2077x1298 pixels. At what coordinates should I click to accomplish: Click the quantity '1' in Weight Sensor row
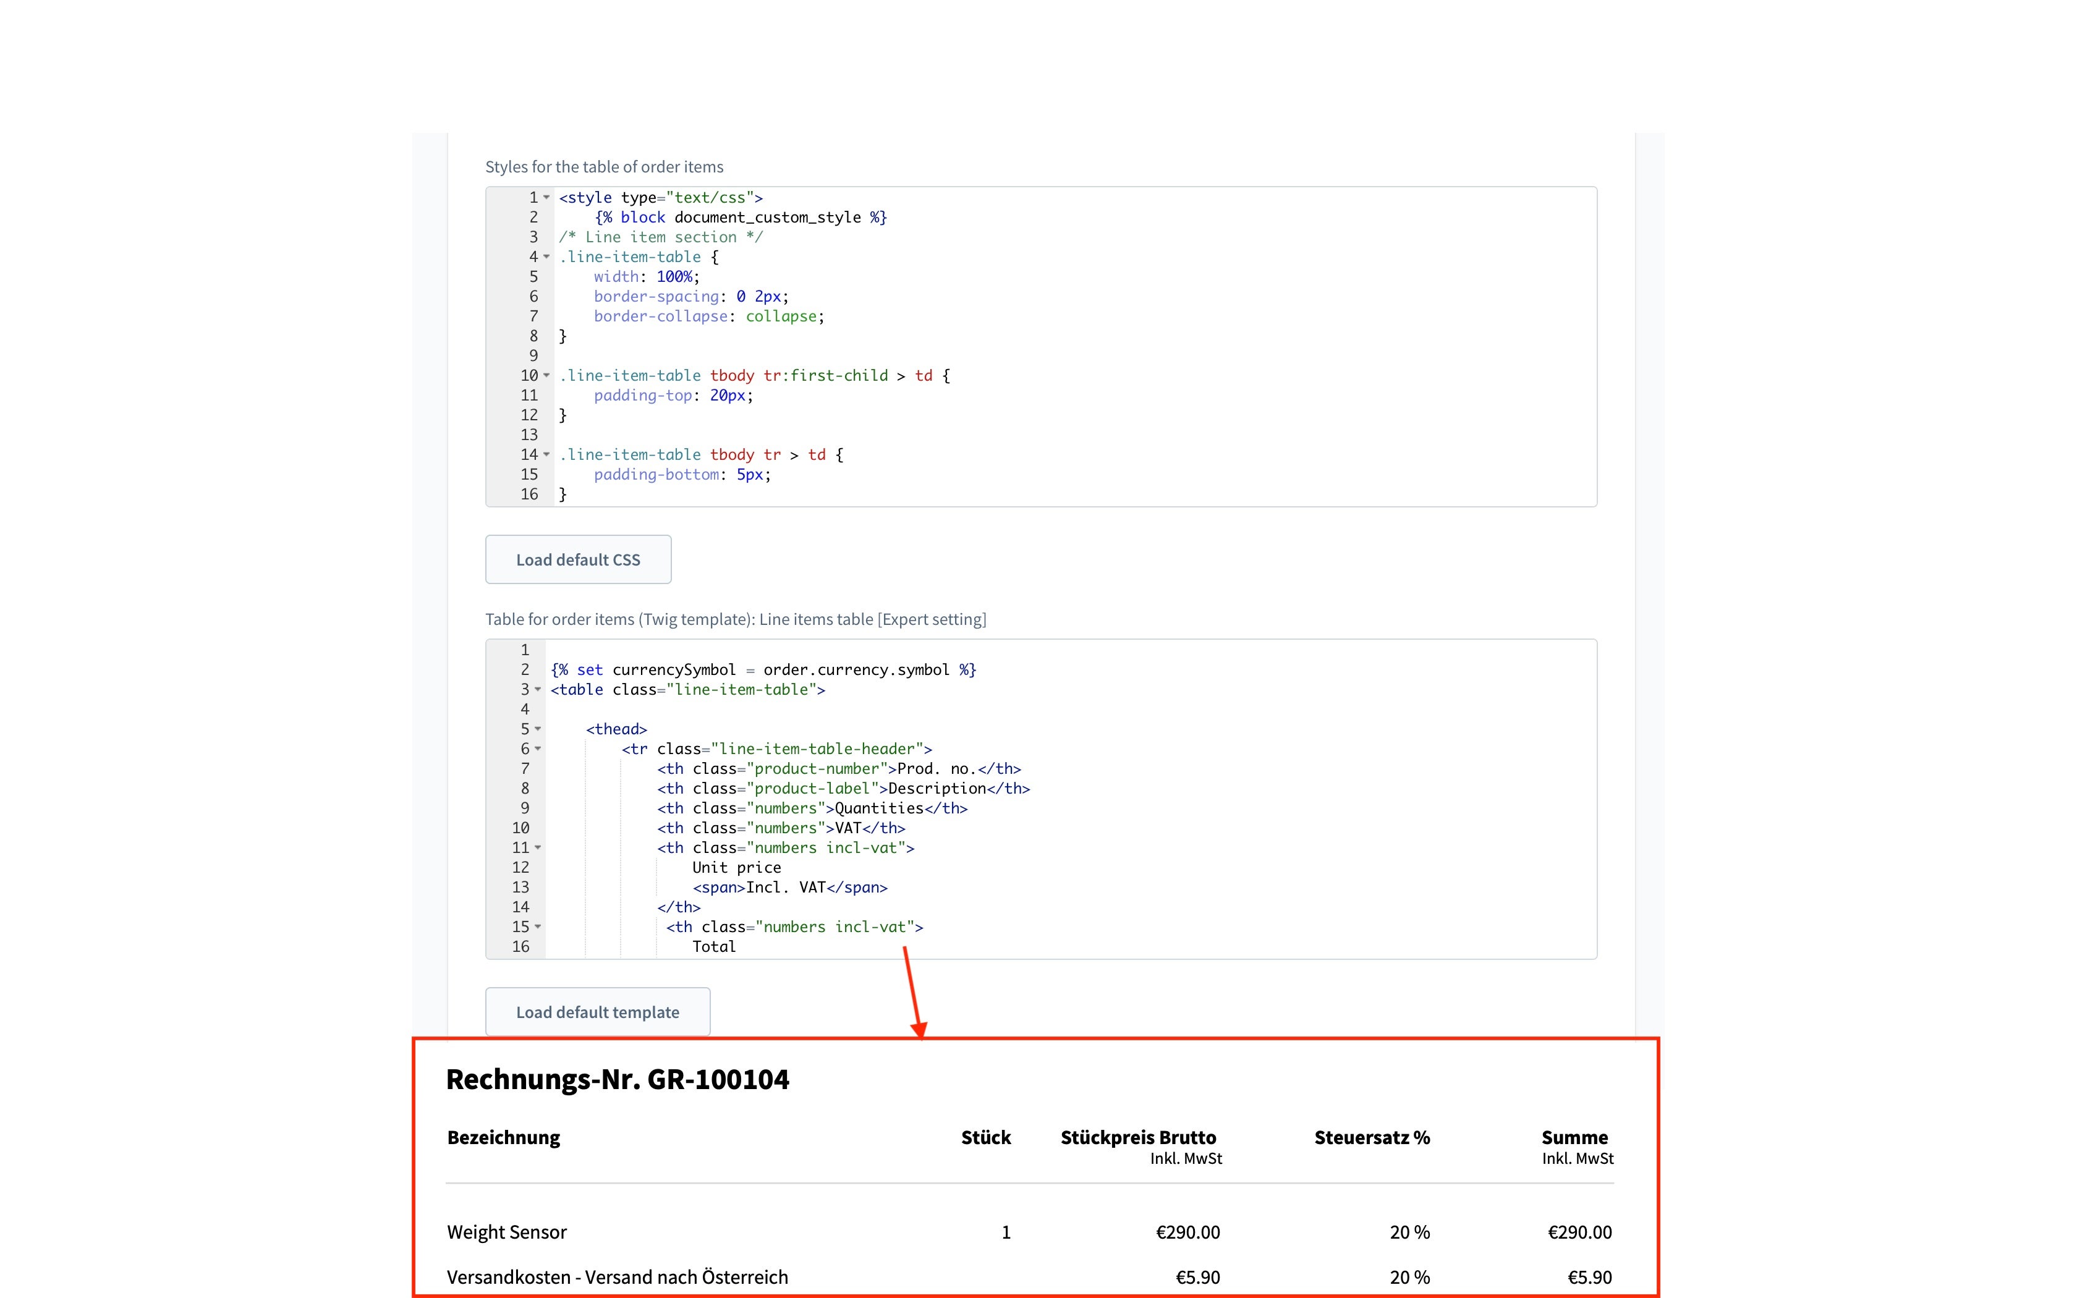(x=1006, y=1232)
